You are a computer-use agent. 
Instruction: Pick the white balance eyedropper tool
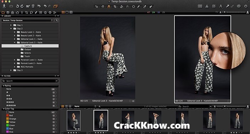tap(138, 6)
